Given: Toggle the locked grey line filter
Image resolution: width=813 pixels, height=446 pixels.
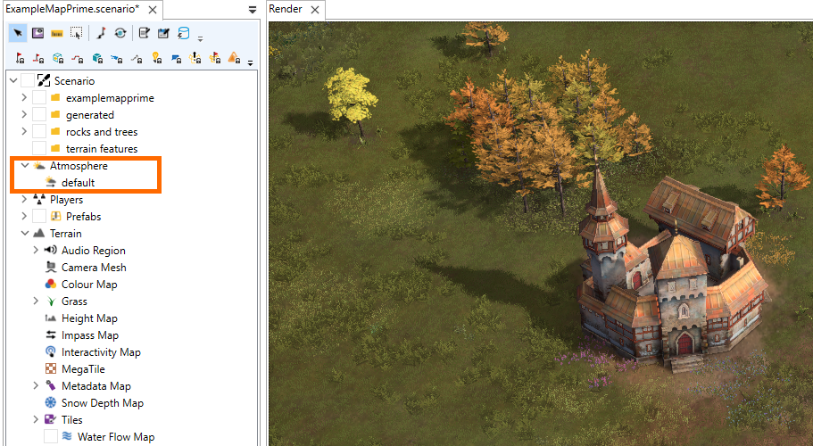Looking at the screenshot, I should point(137,58).
